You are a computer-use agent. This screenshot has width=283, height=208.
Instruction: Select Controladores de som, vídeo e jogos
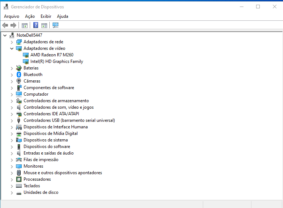(x=58, y=107)
